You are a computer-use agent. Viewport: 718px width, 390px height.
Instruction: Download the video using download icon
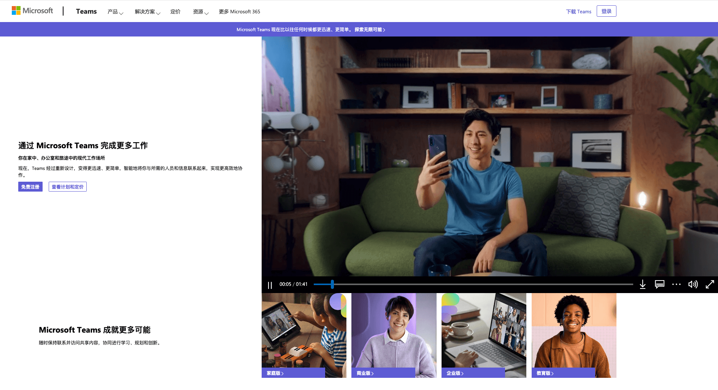tap(643, 284)
